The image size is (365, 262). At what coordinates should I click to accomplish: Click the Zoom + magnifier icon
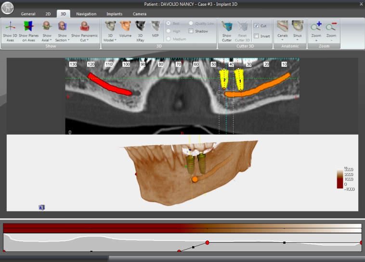pyautogui.click(x=316, y=26)
